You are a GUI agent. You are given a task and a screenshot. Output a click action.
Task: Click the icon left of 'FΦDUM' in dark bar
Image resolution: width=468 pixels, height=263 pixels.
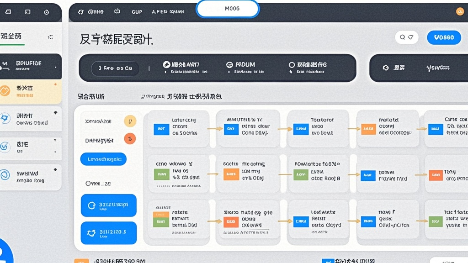coord(229,65)
